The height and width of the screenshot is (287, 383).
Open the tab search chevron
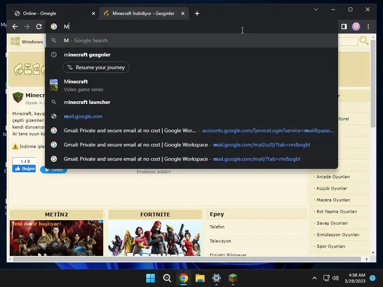(316, 9)
